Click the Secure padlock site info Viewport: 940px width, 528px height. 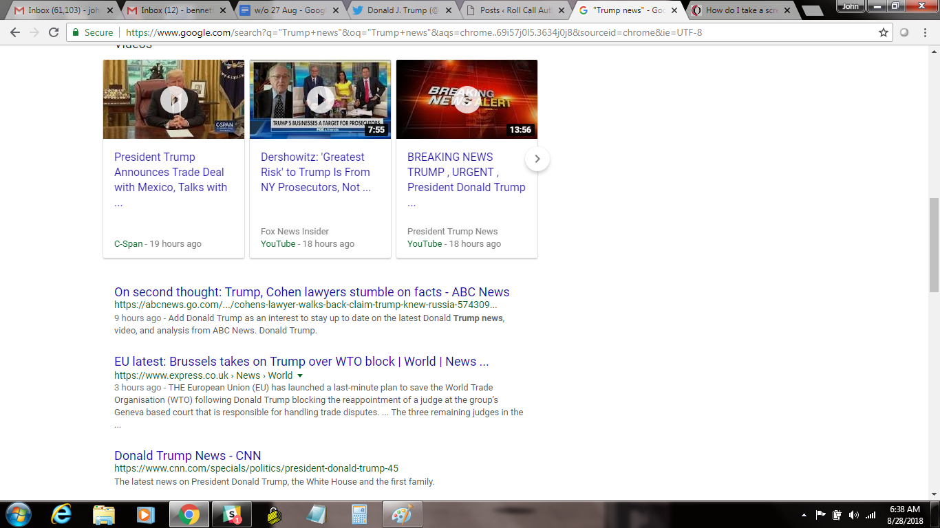(92, 32)
